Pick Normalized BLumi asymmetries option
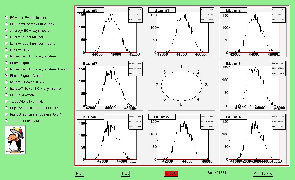Screen dimensions: 295x180 [6, 56]
